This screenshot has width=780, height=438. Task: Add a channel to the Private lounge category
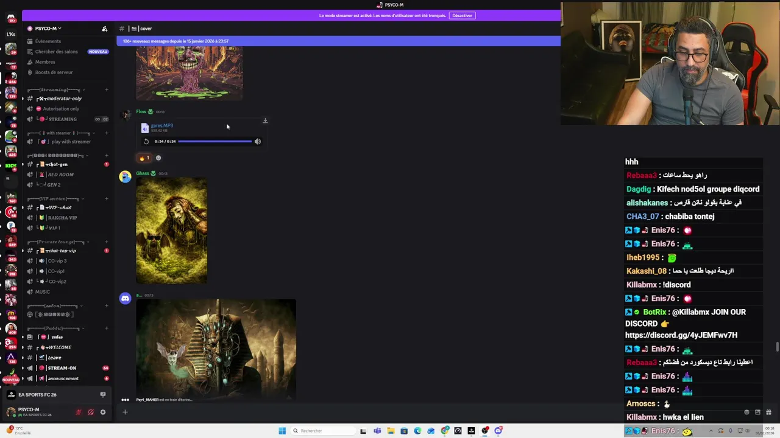coord(106,242)
